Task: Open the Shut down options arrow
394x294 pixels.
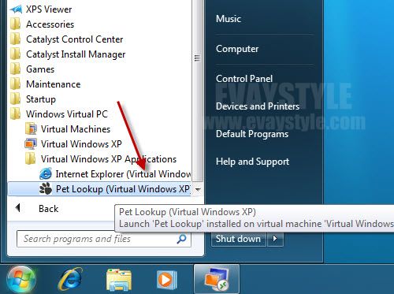Action: (275, 239)
